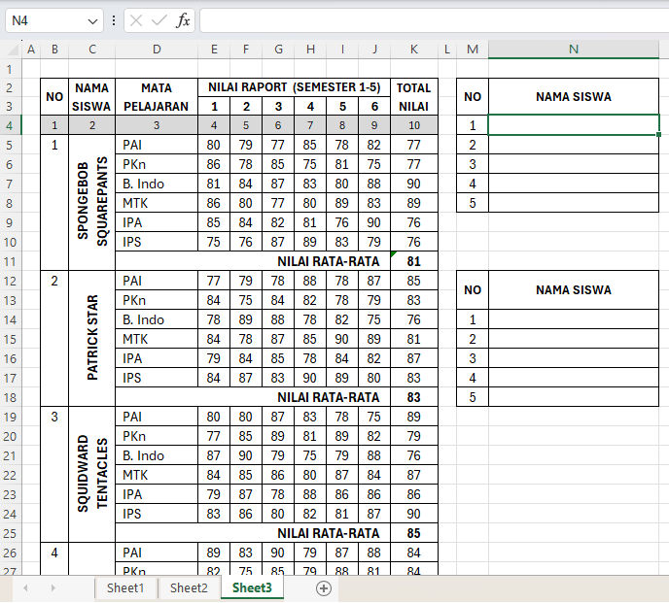
Task: Click the lower NAMA SISWA header in row 12
Action: point(574,289)
